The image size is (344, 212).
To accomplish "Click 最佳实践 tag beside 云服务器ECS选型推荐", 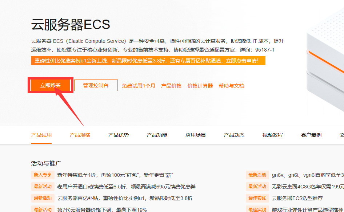I will 257,198.
